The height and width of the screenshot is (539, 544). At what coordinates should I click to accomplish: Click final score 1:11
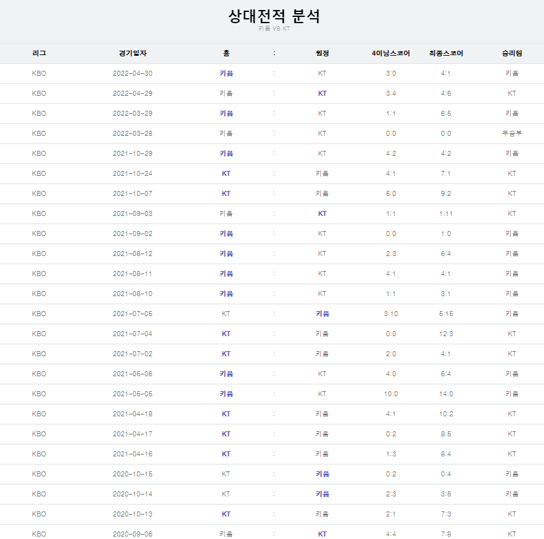point(446,213)
